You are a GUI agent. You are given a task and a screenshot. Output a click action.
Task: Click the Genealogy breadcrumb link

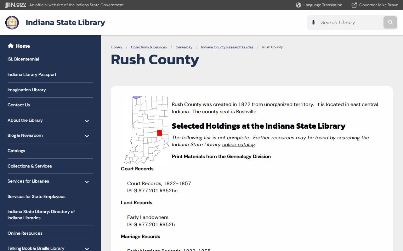pos(184,47)
